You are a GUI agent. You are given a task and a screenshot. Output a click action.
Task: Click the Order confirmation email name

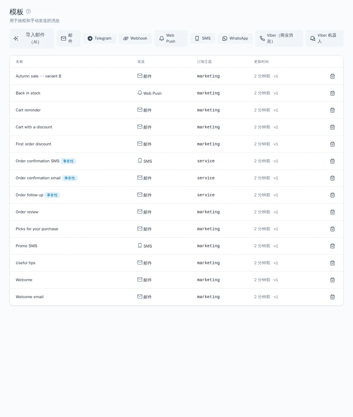click(x=38, y=178)
